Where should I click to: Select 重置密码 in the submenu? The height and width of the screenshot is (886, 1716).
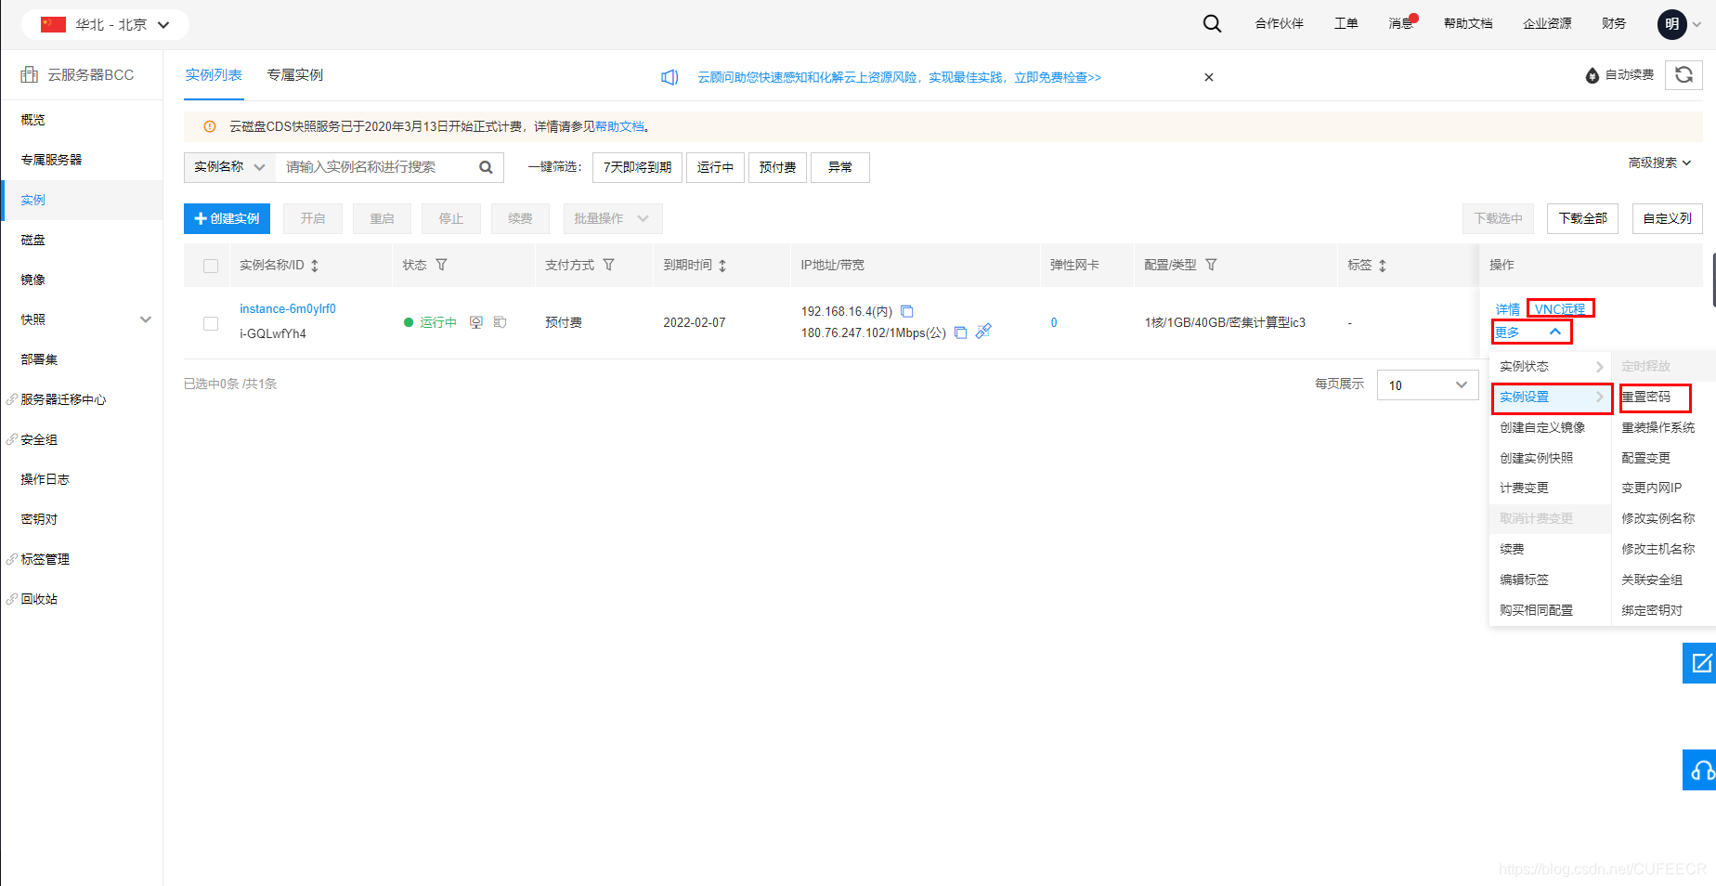1645,397
